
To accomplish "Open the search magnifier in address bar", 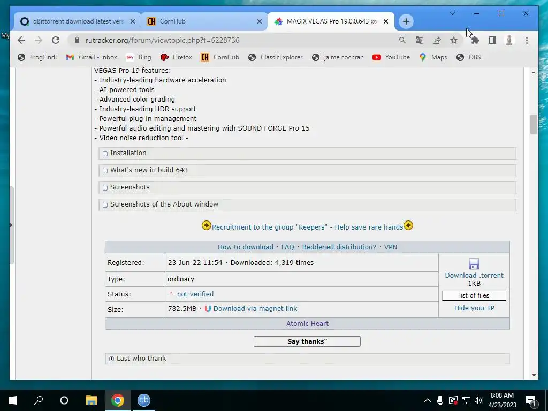I will point(402,40).
